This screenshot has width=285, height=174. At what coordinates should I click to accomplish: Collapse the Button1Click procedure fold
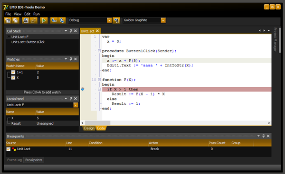pyautogui.click(x=99, y=51)
